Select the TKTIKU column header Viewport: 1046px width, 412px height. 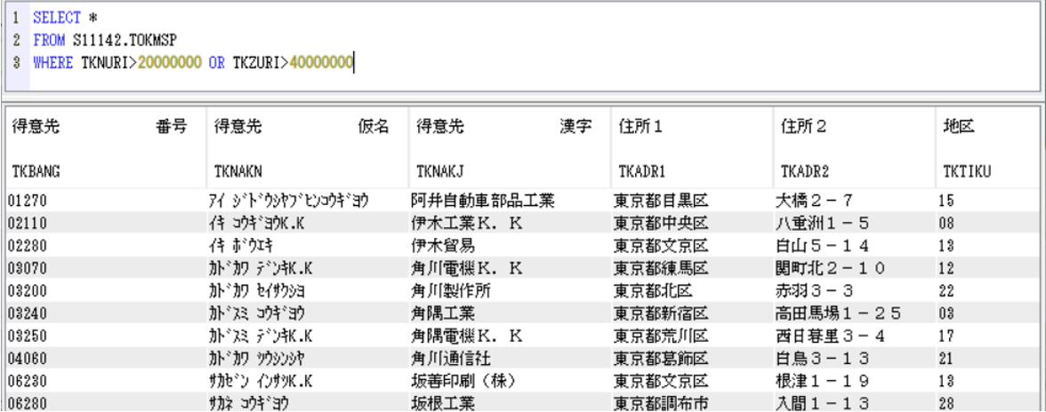(x=968, y=171)
